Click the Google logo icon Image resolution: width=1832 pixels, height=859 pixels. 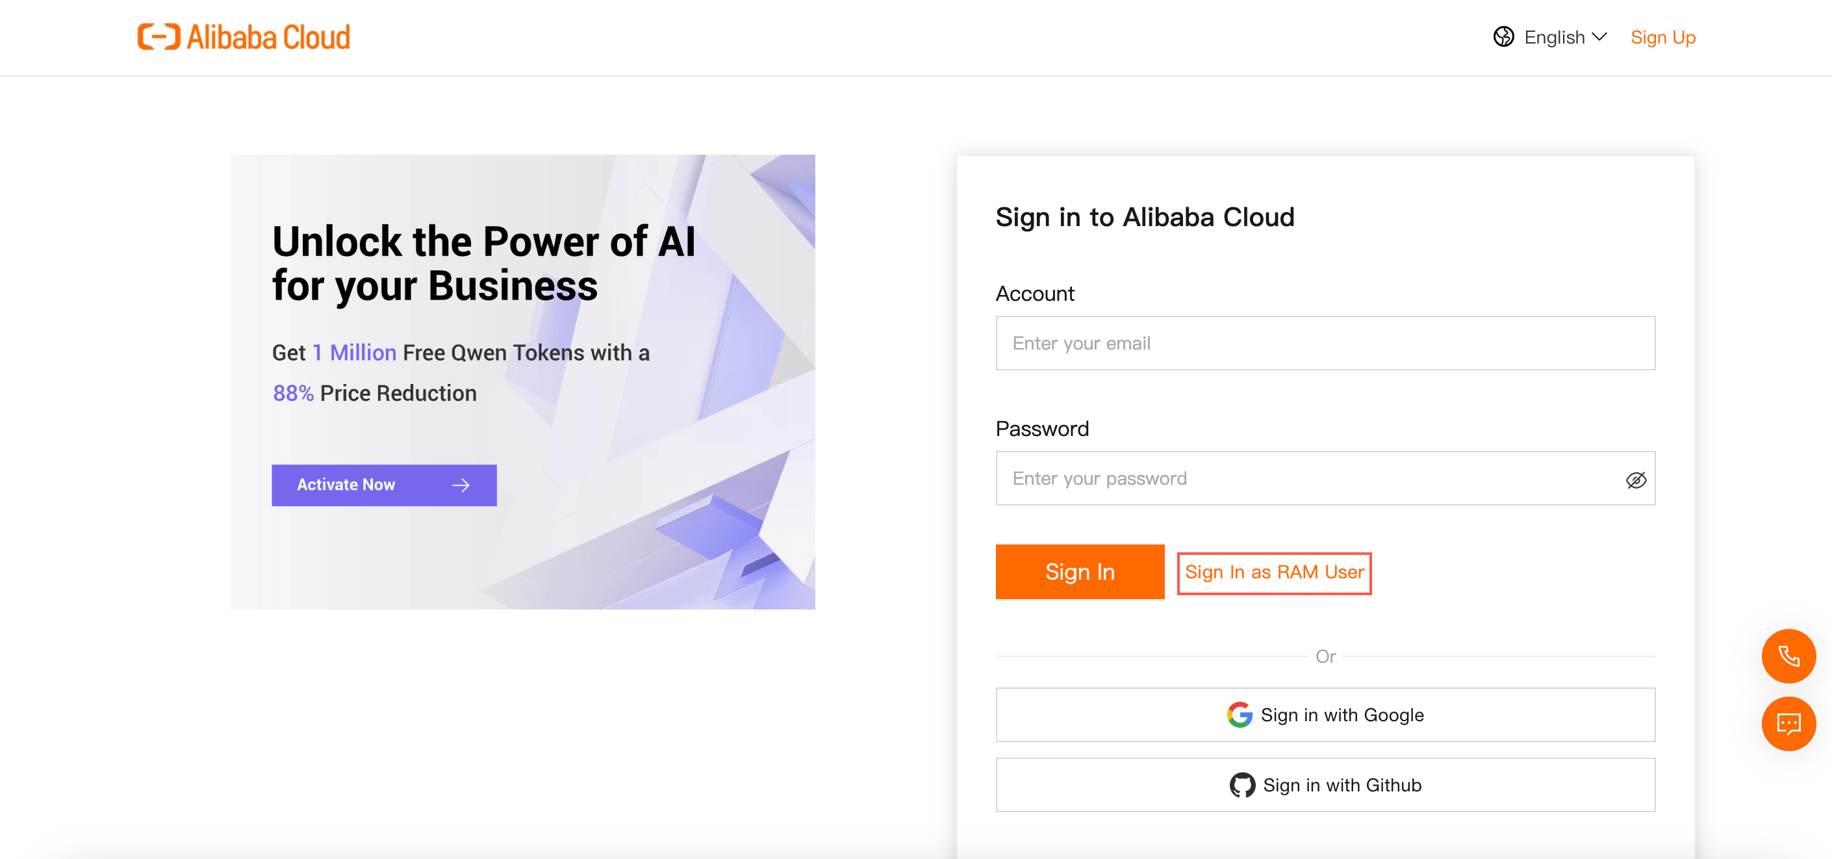(1240, 715)
